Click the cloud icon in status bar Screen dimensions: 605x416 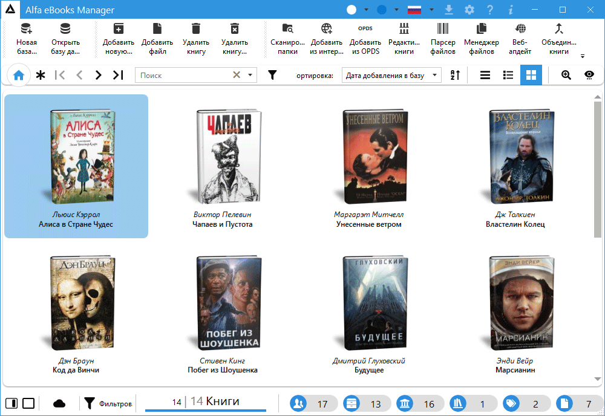click(59, 403)
